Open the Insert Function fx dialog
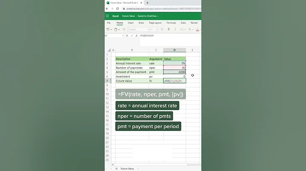 click(136, 36)
